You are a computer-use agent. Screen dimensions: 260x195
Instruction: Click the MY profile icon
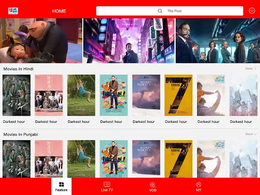tap(199, 184)
